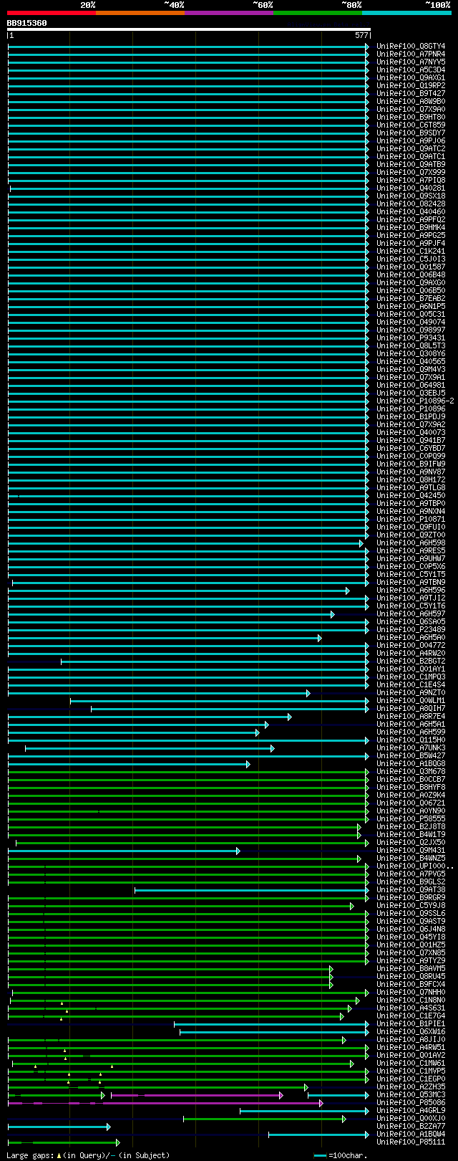Select the UniRef100_P85086 label
Viewport: 458px width, 1161px height.
pyautogui.click(x=411, y=1103)
